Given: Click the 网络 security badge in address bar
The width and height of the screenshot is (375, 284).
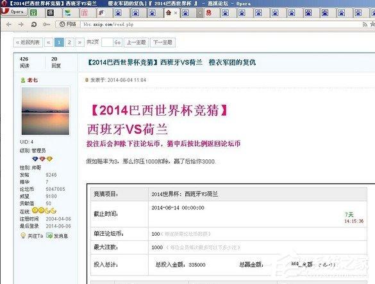Looking at the screenshot, I should tap(68, 24).
